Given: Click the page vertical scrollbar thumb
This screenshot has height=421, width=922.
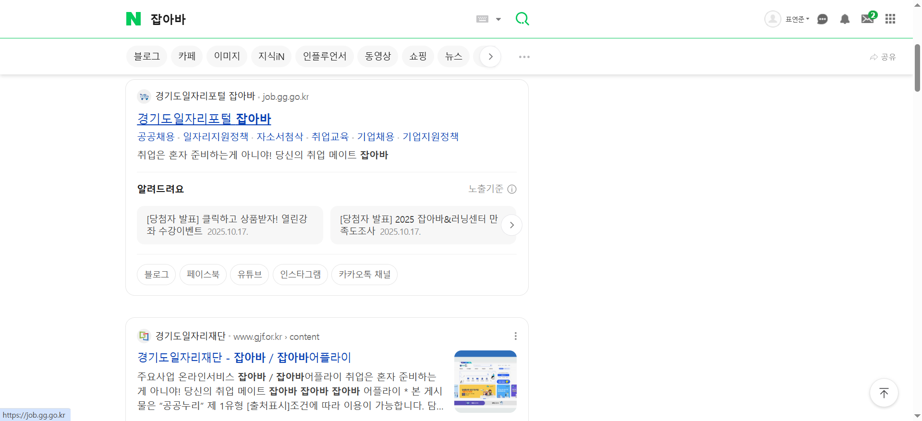Looking at the screenshot, I should pyautogui.click(x=917, y=67).
